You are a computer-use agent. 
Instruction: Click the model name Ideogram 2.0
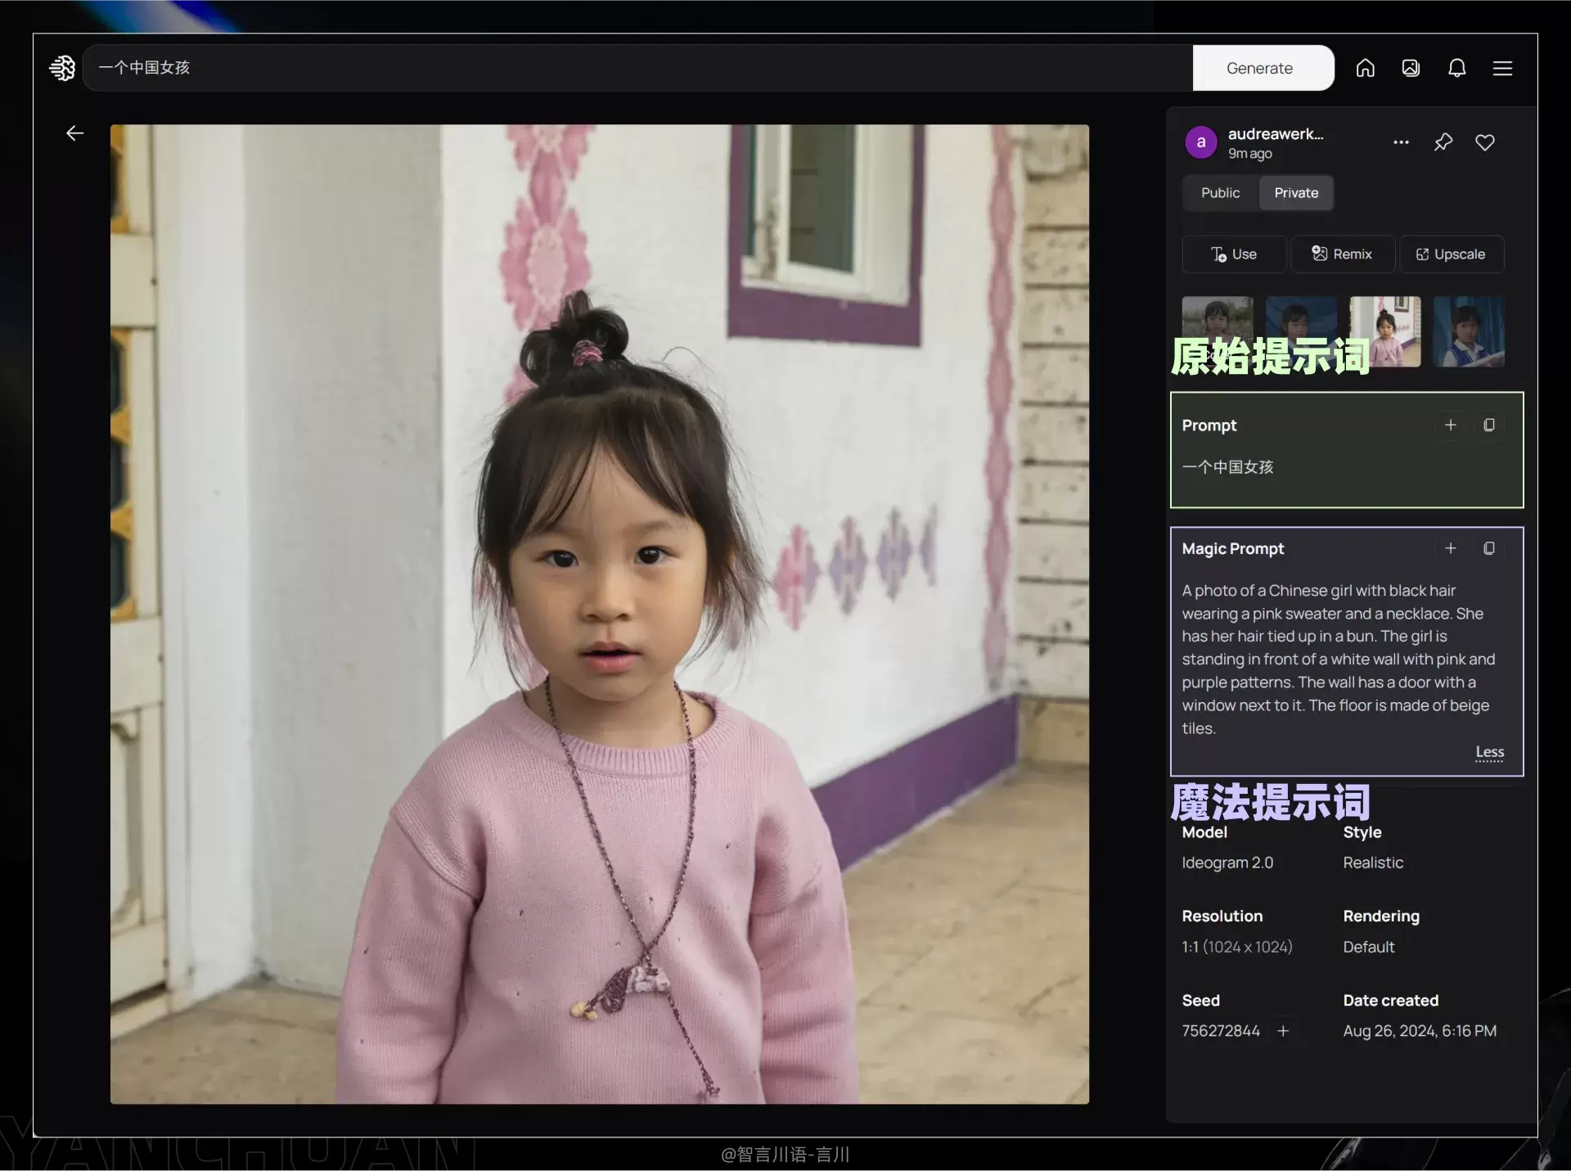1227,862
